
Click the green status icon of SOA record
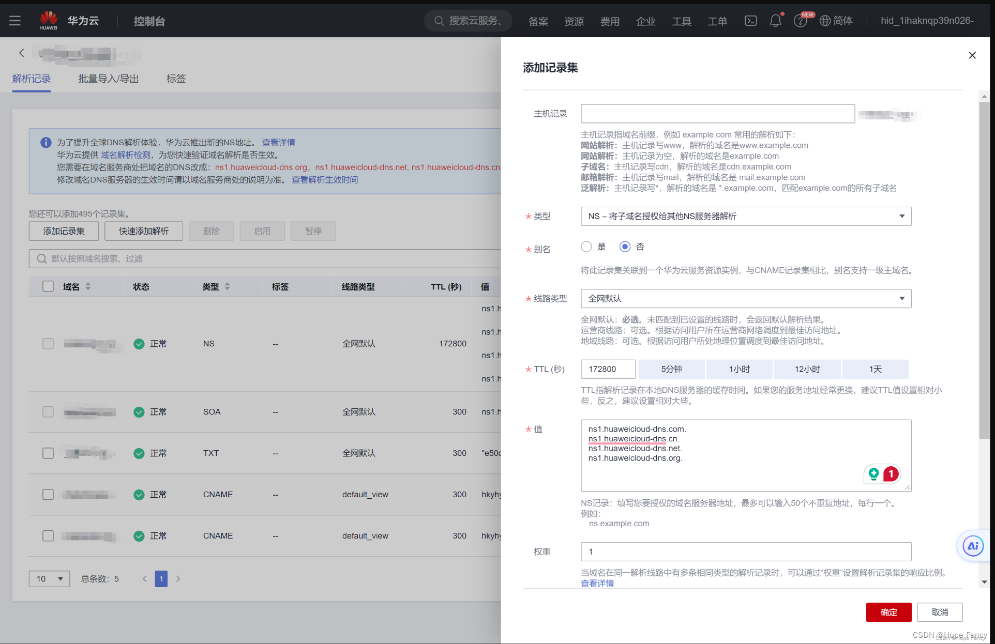139,412
